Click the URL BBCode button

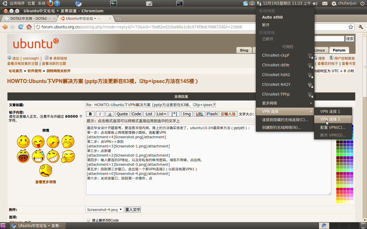[x=200, y=114]
